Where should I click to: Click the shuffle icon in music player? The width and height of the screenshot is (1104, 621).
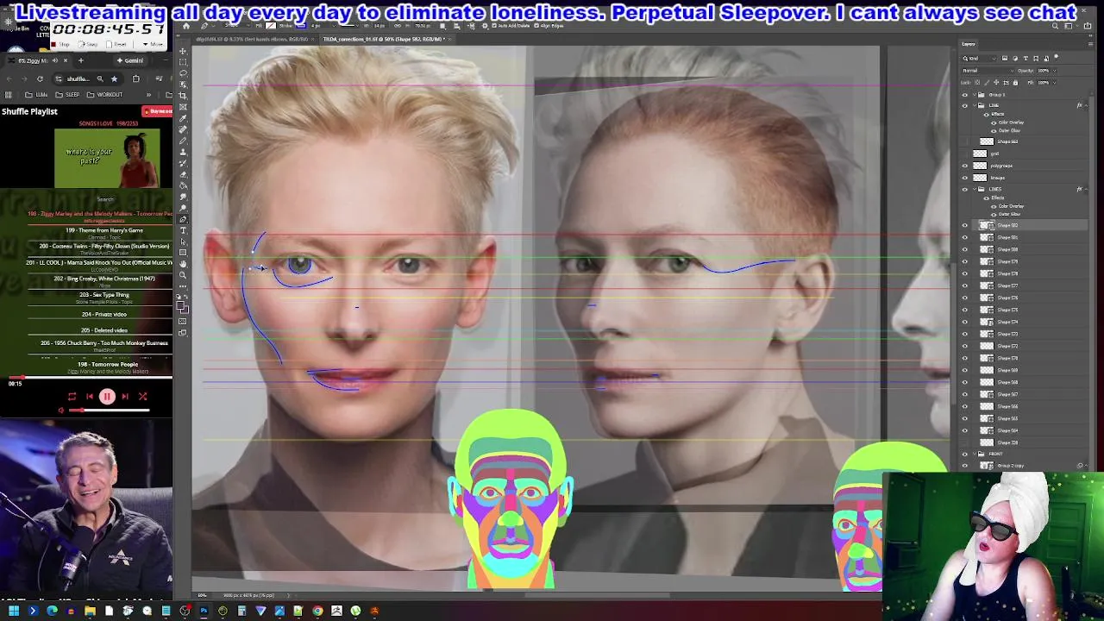pyautogui.click(x=143, y=397)
